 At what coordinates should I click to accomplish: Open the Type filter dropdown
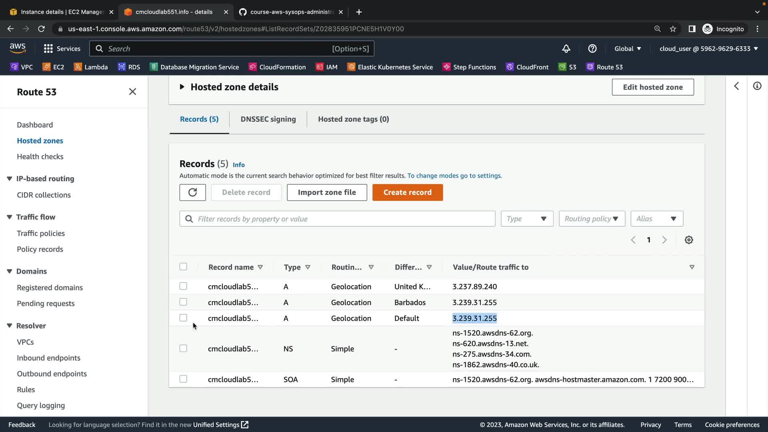(x=527, y=219)
